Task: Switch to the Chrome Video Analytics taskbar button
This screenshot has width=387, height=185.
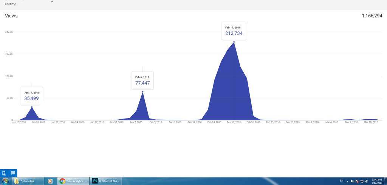Action: click(x=74, y=181)
